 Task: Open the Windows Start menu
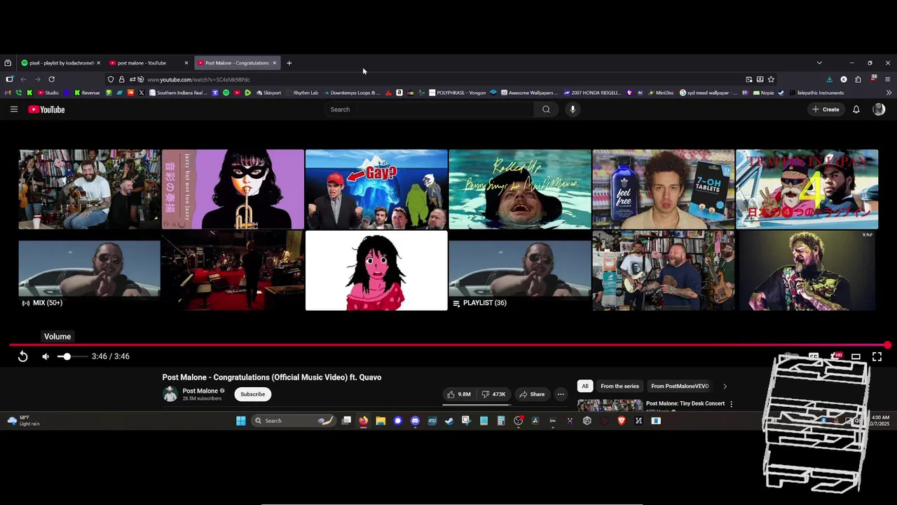click(x=241, y=421)
